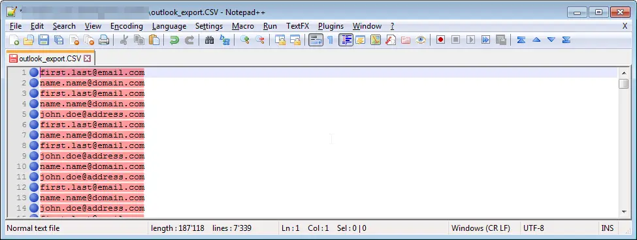Open Folder as Workspace icon
The height and width of the screenshot is (240, 637).
point(406,40)
